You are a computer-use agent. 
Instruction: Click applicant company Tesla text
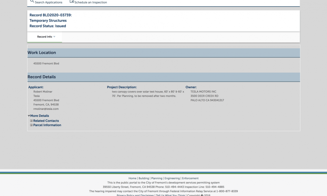(37, 96)
